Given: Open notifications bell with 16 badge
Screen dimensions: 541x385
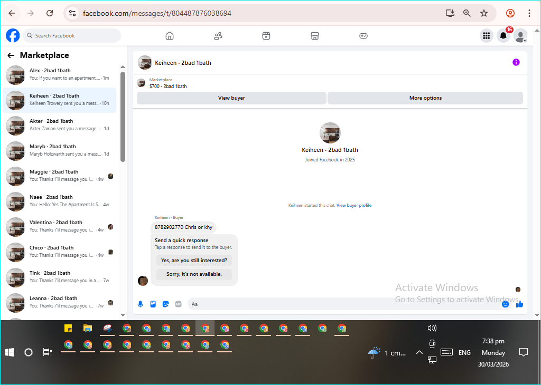Looking at the screenshot, I should [503, 35].
